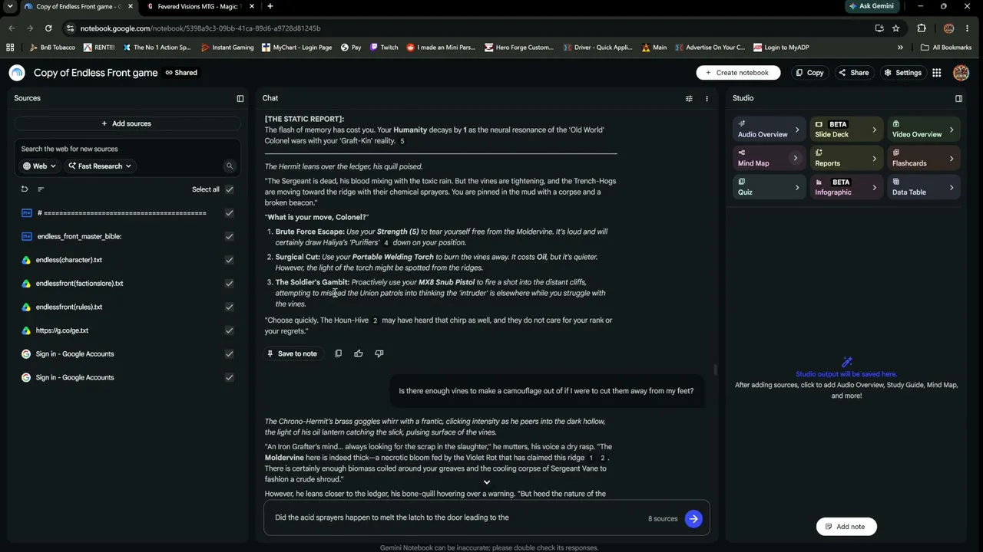Uncheck the endless_front_master_bible source
The image size is (983, 552).
[229, 236]
